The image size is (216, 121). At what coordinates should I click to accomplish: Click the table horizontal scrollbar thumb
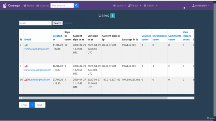[94, 98]
